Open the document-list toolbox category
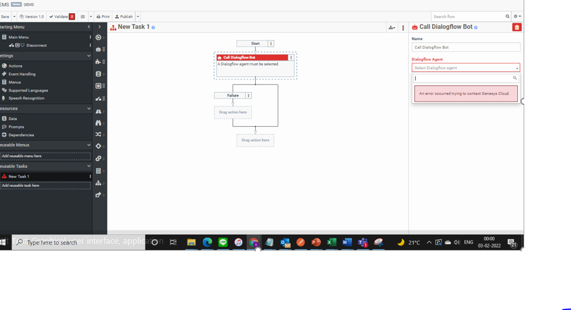This screenshot has width=571, height=310. pyautogui.click(x=99, y=170)
